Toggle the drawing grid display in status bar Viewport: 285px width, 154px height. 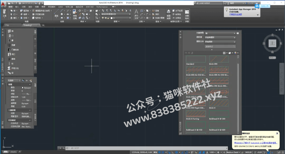(159, 152)
